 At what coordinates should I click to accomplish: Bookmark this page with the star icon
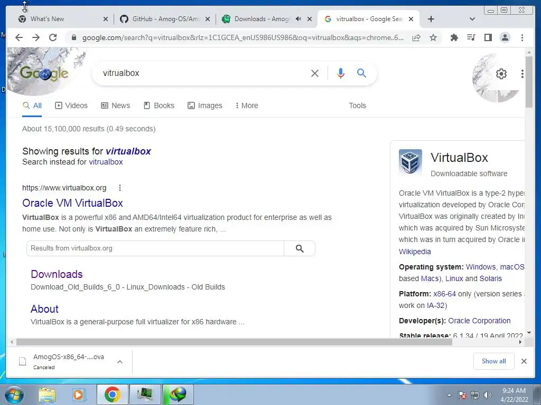click(433, 37)
